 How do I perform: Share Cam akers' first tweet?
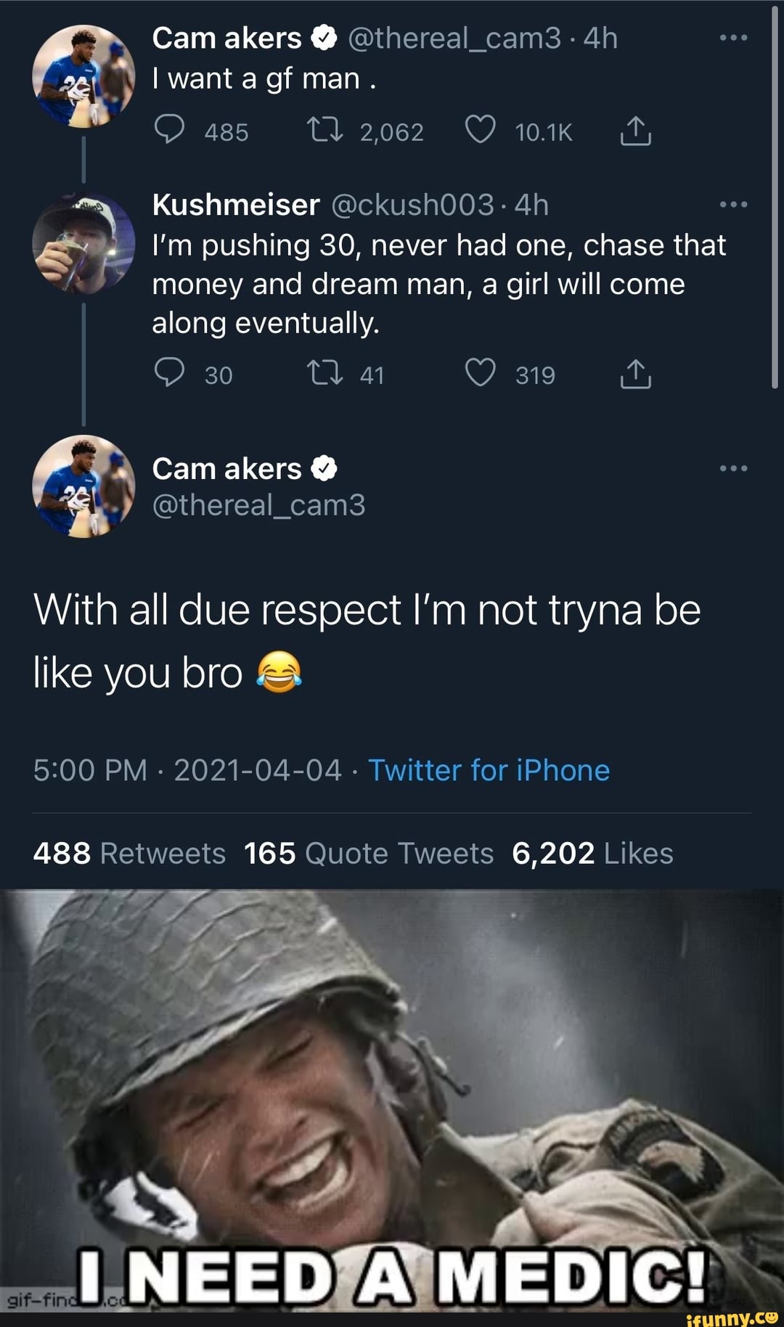[x=635, y=131]
